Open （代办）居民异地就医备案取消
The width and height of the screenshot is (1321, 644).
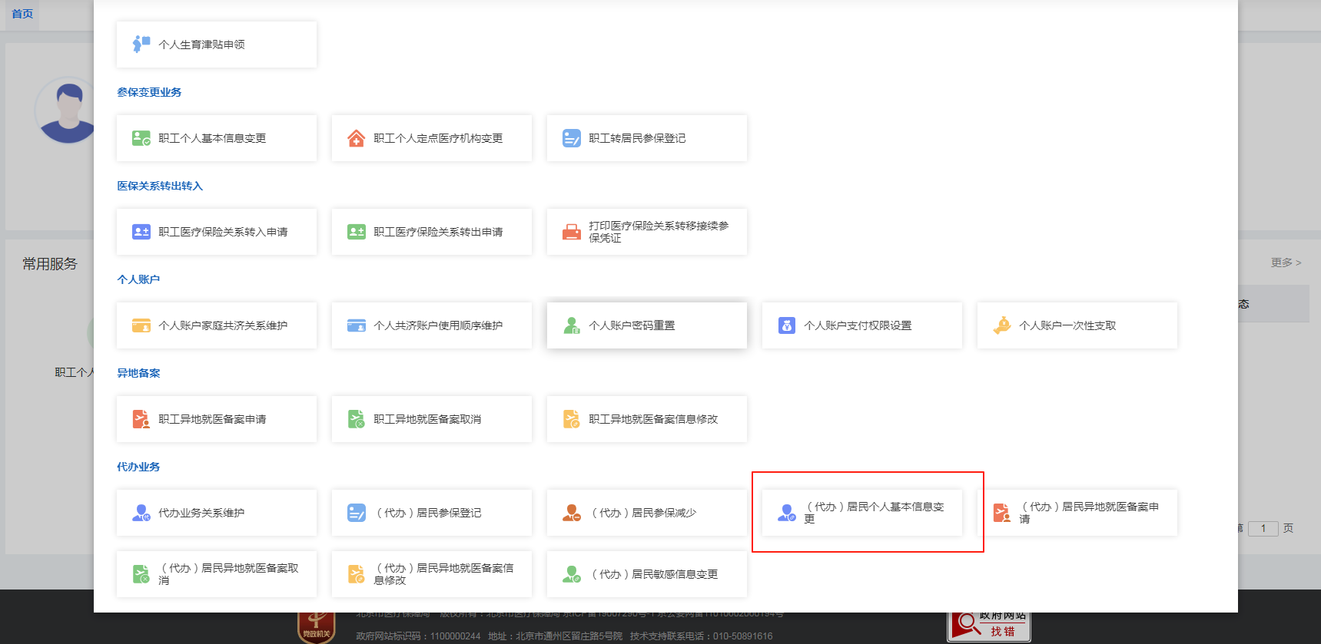click(217, 574)
